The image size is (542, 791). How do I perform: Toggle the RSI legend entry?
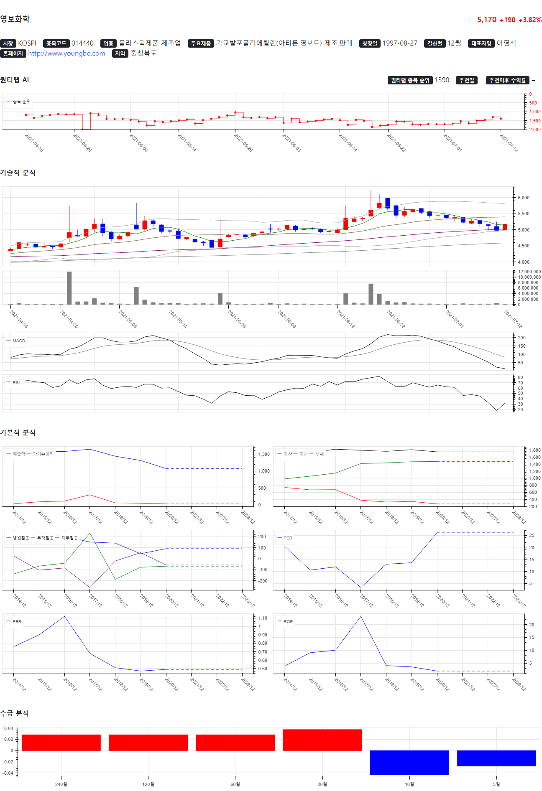click(13, 382)
